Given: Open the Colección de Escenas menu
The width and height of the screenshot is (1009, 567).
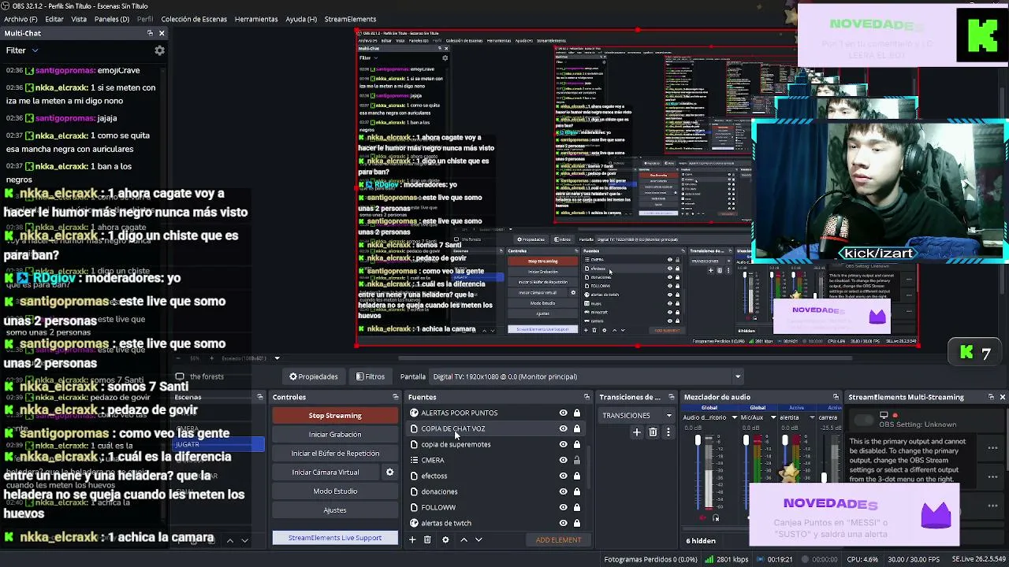Looking at the screenshot, I should coord(192,19).
